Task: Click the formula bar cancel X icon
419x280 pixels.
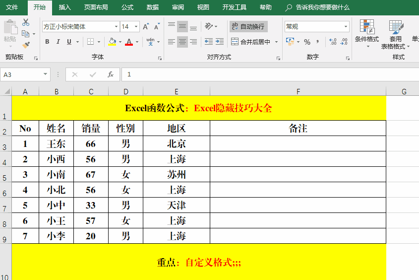Action: 75,74
